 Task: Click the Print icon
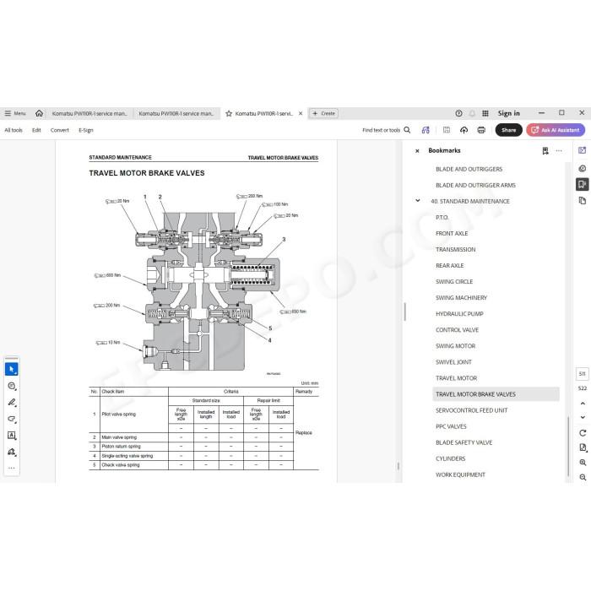coord(481,130)
